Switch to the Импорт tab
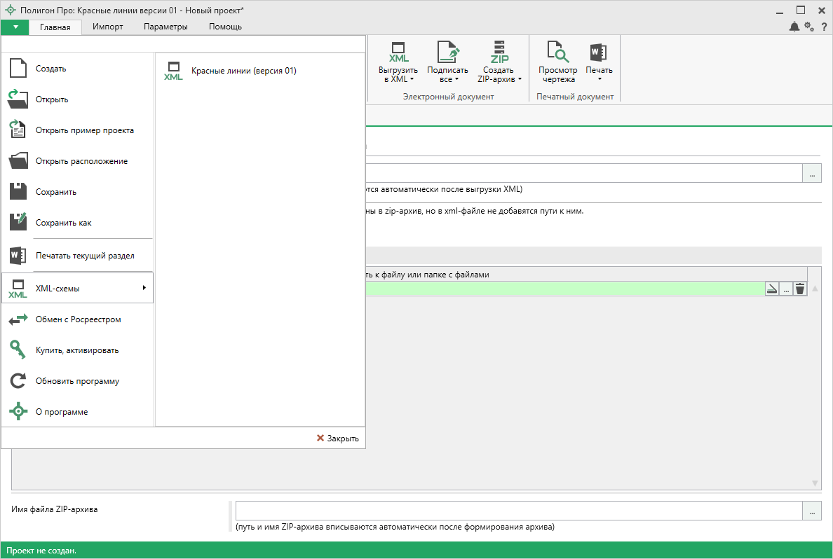This screenshot has width=833, height=559. 107,27
